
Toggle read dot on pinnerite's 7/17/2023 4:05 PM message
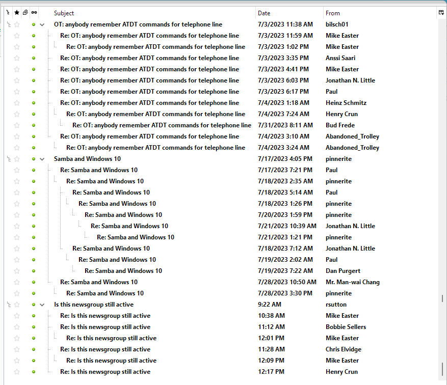tap(34, 159)
